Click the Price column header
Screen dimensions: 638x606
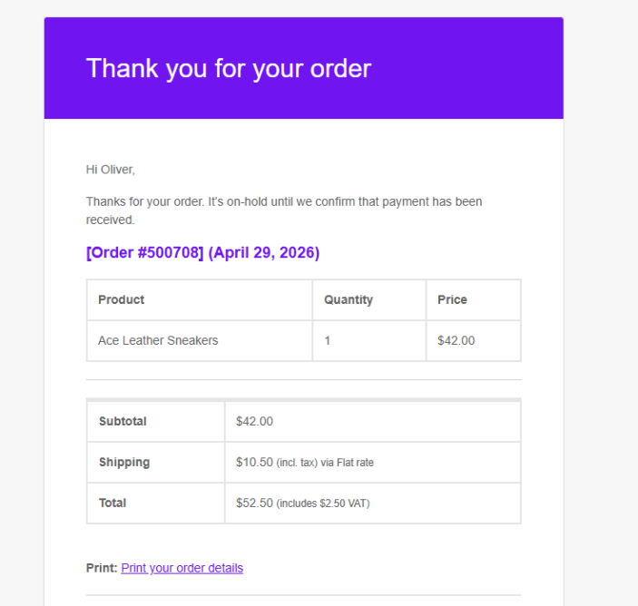point(452,299)
